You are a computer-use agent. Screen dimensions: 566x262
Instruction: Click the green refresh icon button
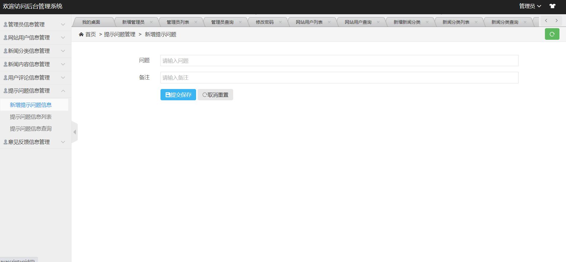coord(552,34)
